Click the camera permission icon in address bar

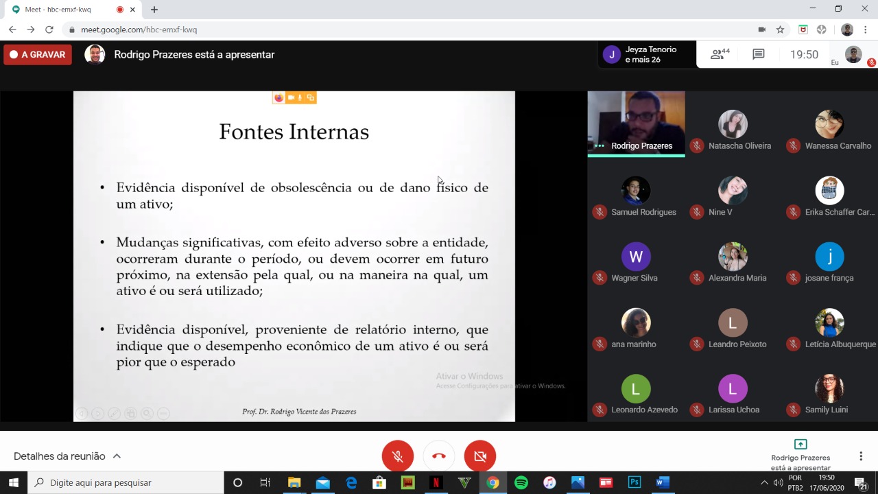click(761, 30)
